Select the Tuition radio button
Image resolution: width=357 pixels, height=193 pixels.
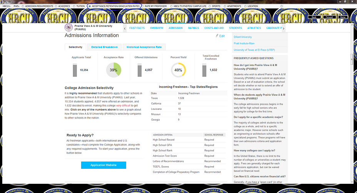74,6
